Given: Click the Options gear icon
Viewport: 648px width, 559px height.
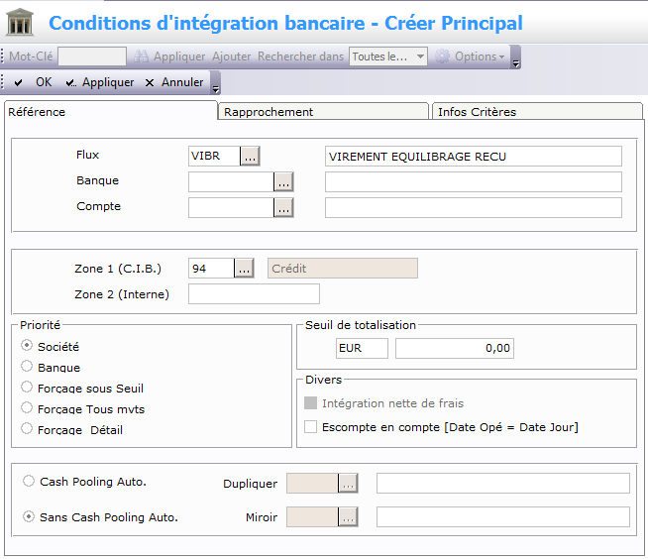Looking at the screenshot, I should coord(443,56).
